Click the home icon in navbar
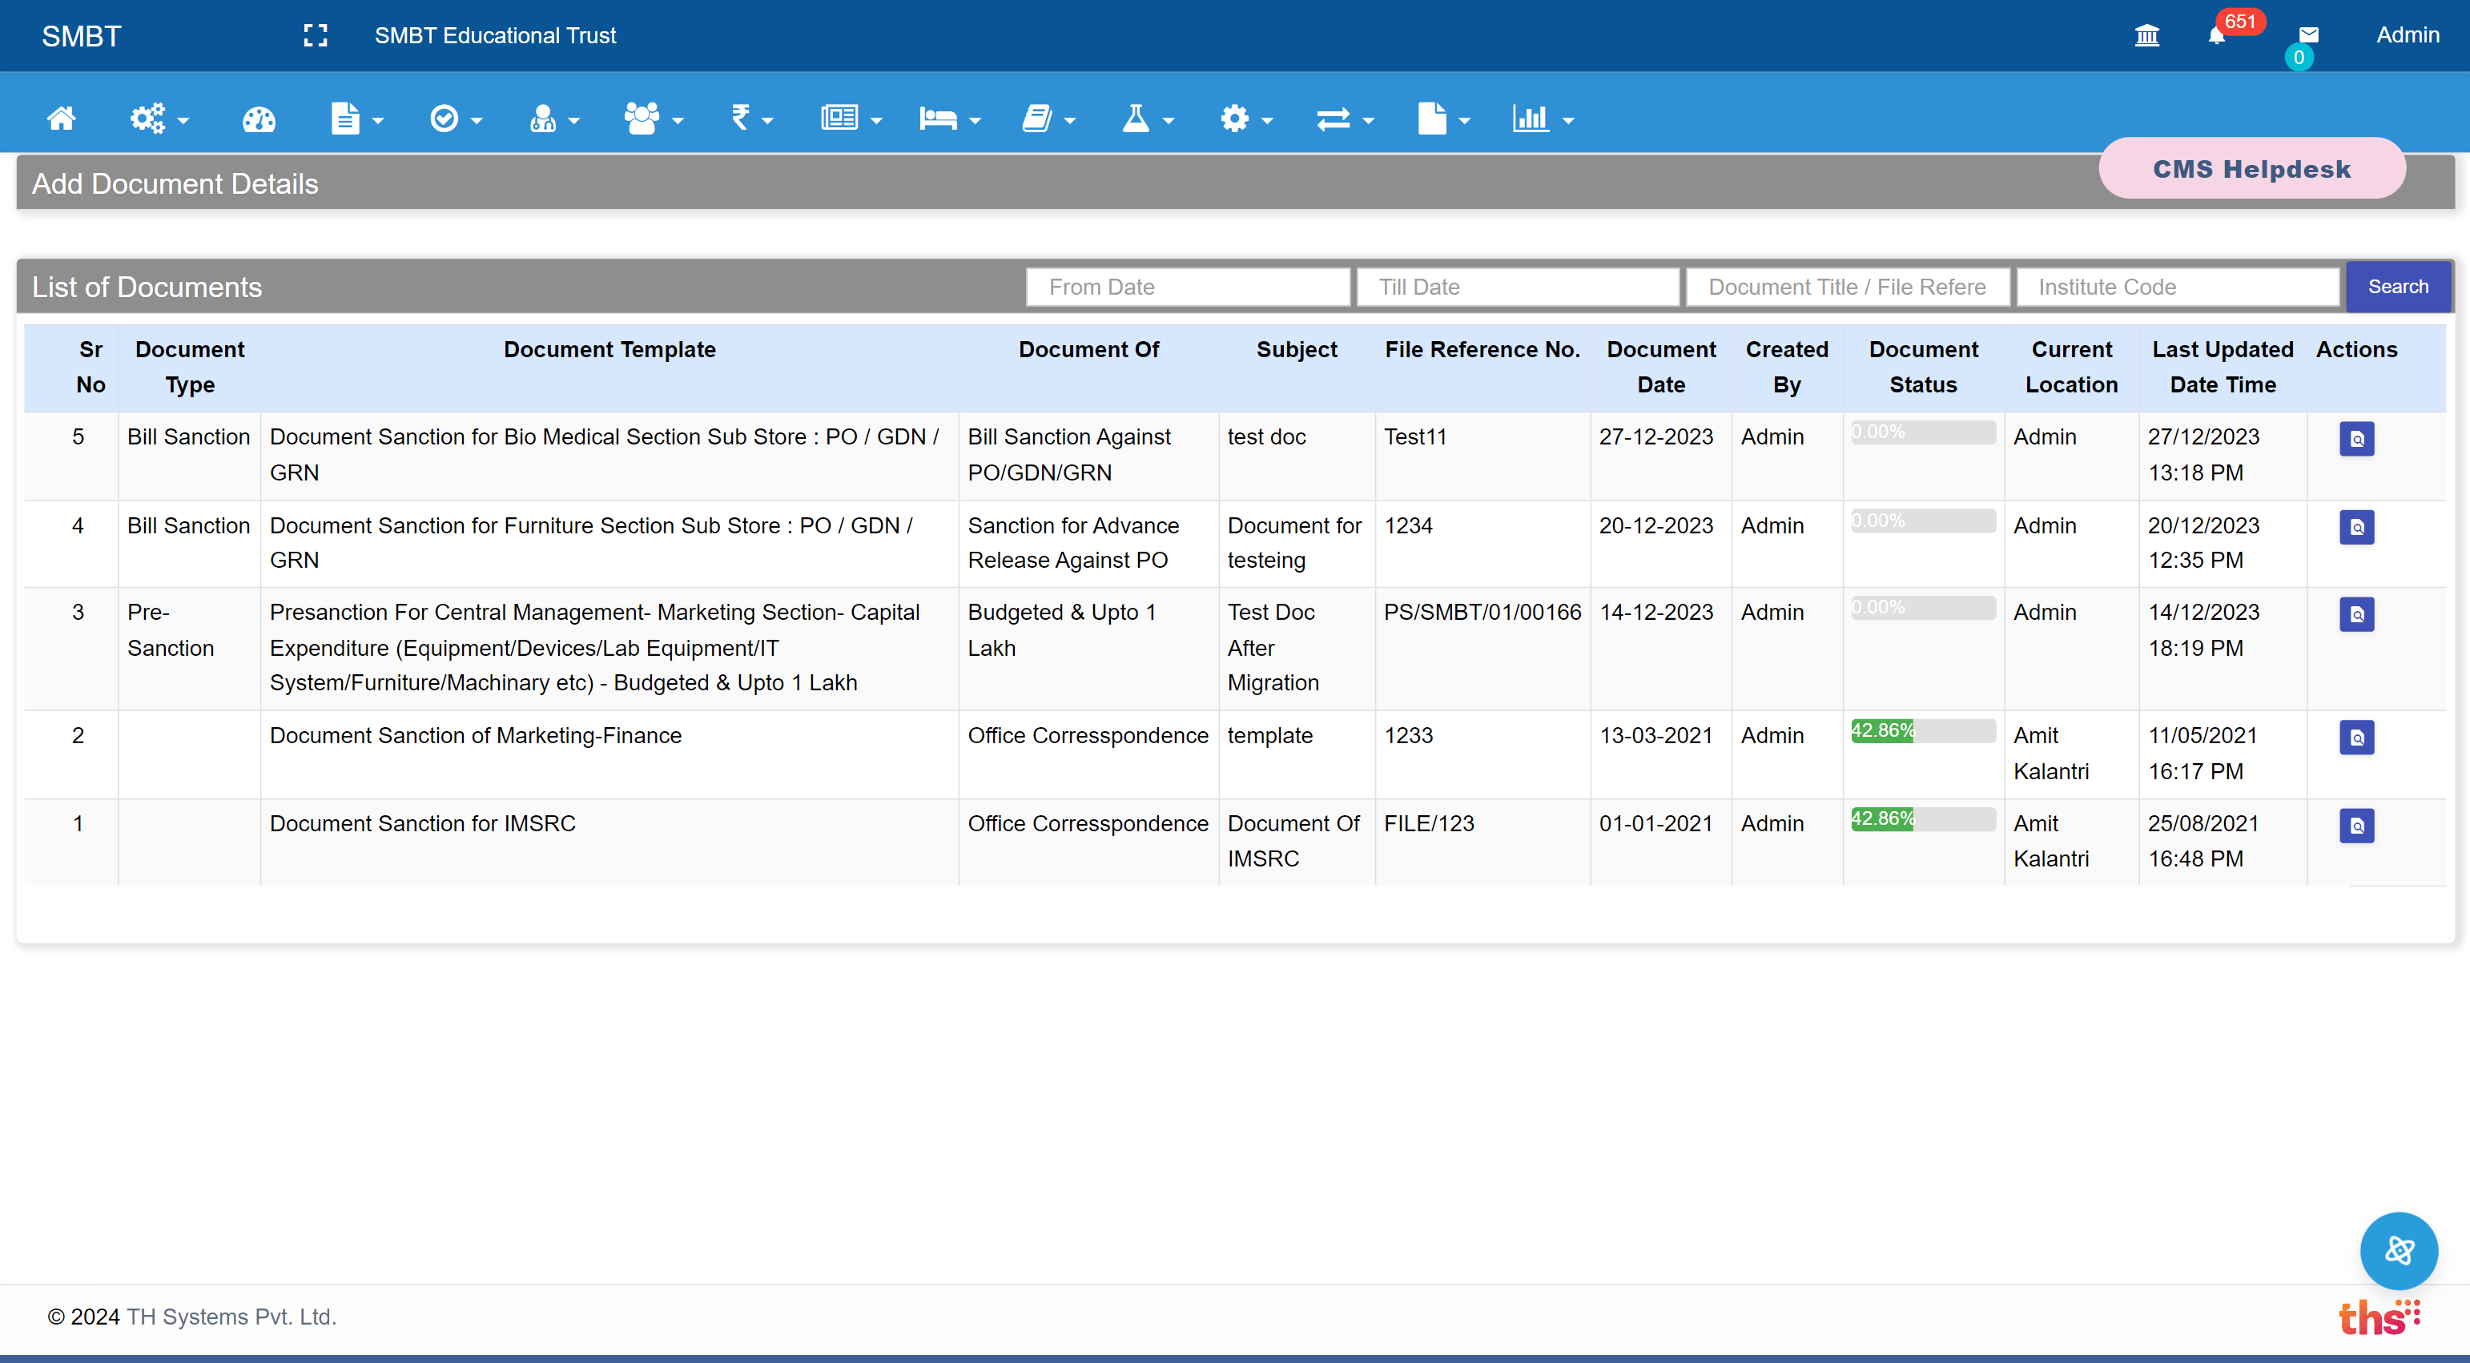2470x1363 pixels. 62,119
